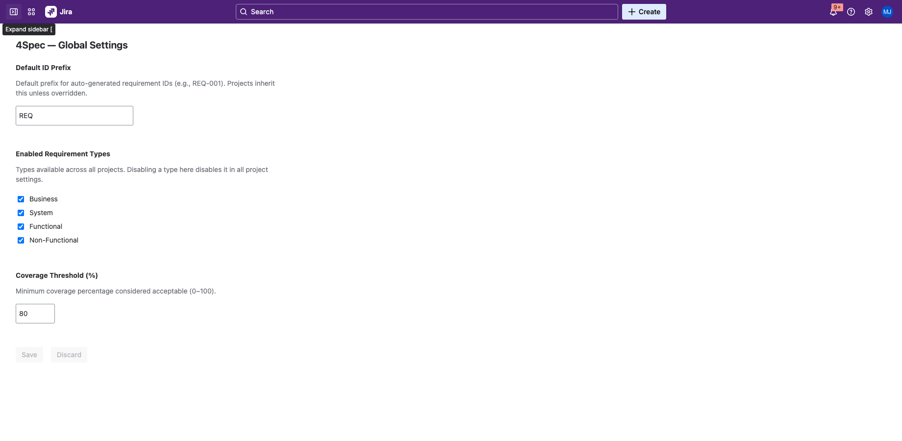The width and height of the screenshot is (902, 441).
Task: Focus the Default ID Prefix field containing REQ
Action: 75,116
